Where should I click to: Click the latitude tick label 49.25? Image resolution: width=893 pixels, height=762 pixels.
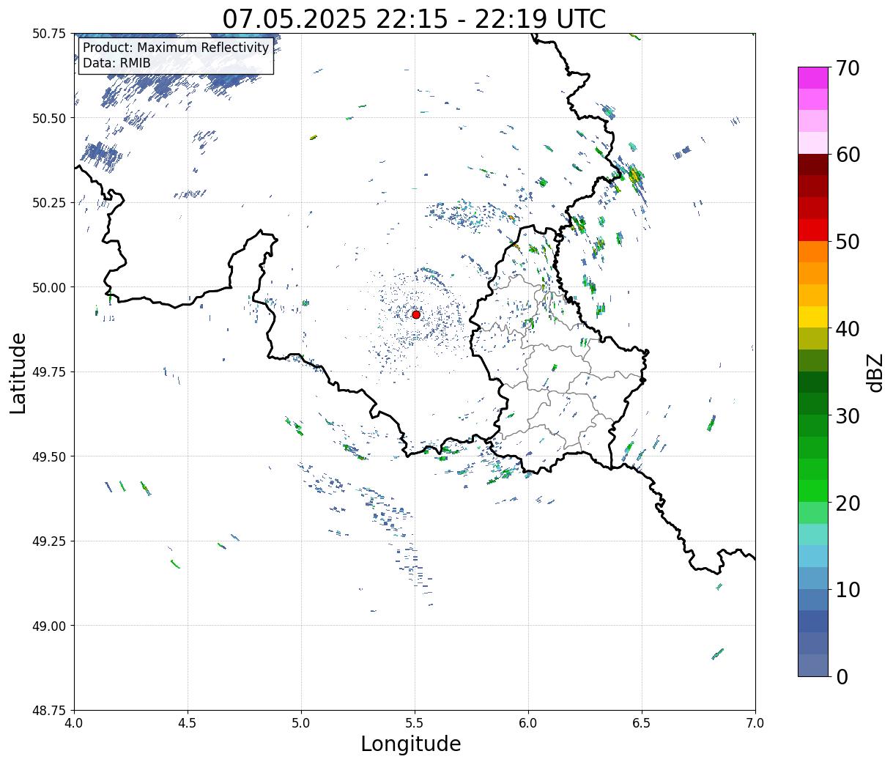click(49, 541)
